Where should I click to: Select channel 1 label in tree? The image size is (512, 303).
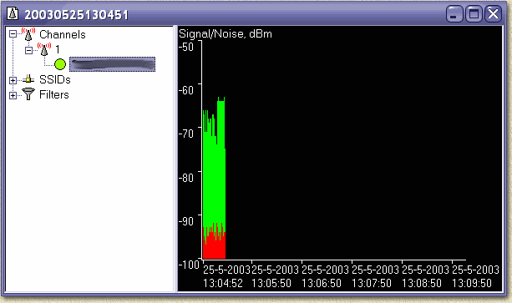pos(58,49)
